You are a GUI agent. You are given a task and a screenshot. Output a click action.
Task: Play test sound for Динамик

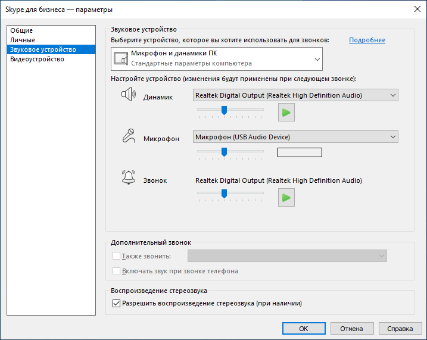pos(286,112)
